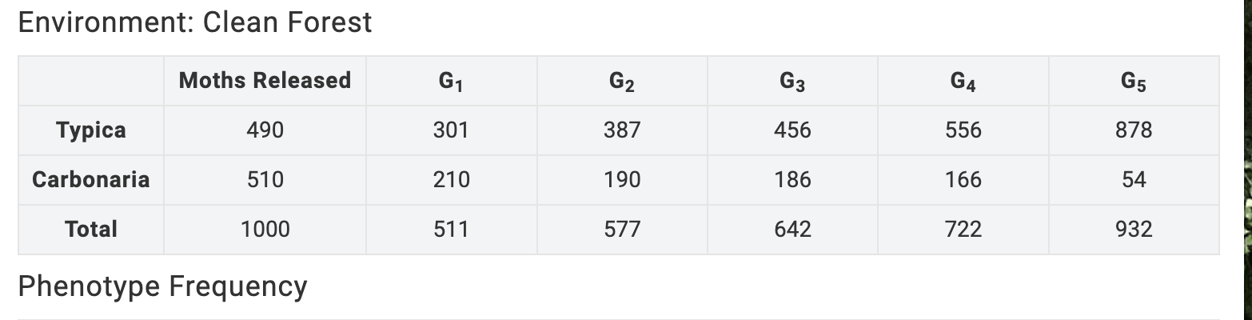
Task: Click the Carbonaria moths released value 510
Action: (x=265, y=180)
